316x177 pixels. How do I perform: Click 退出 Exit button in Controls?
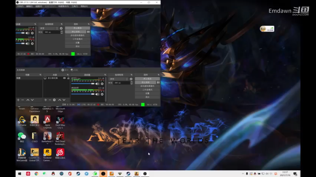click(147, 97)
